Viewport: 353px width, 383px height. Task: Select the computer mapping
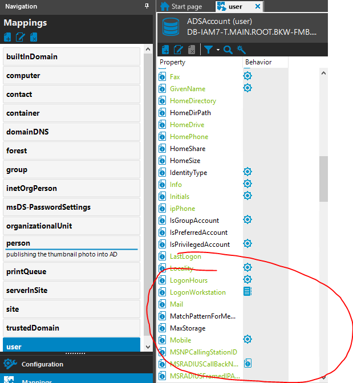pos(71,75)
